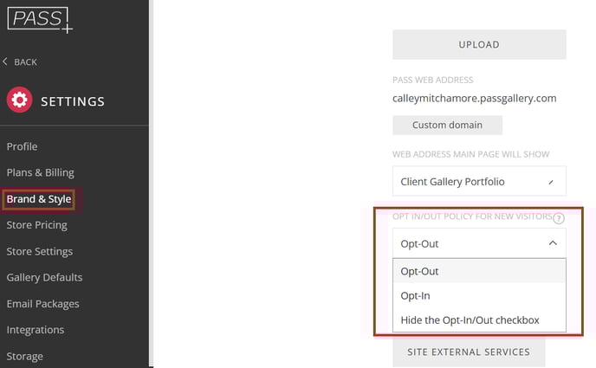Screen dimensions: 596x368
Task: Open the Client Gallery Portfolio dropdown
Action: [x=479, y=181]
